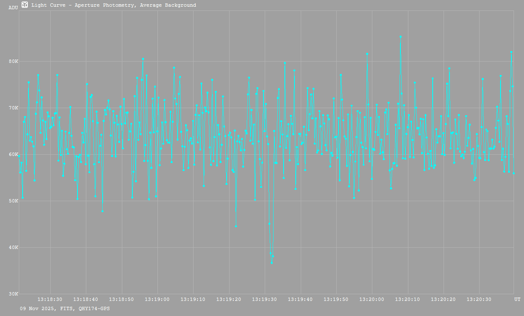Select the 13:19:30 time axis label

pyautogui.click(x=265, y=299)
